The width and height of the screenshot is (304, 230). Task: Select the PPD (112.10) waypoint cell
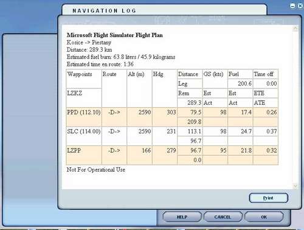tap(84, 117)
